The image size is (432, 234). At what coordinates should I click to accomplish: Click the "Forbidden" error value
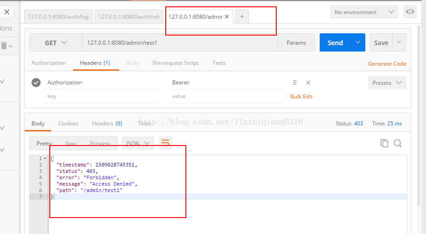point(100,177)
